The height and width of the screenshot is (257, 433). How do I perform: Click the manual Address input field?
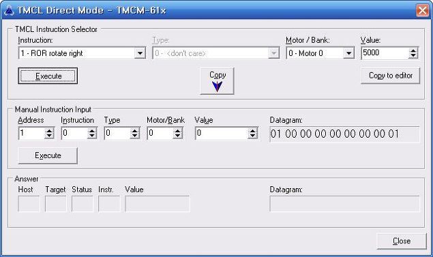point(31,134)
